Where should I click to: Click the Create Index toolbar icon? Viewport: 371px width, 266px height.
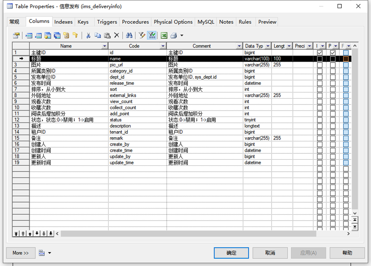pyautogui.click(x=66, y=36)
